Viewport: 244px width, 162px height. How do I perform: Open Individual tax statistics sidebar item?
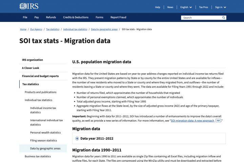(38, 100)
